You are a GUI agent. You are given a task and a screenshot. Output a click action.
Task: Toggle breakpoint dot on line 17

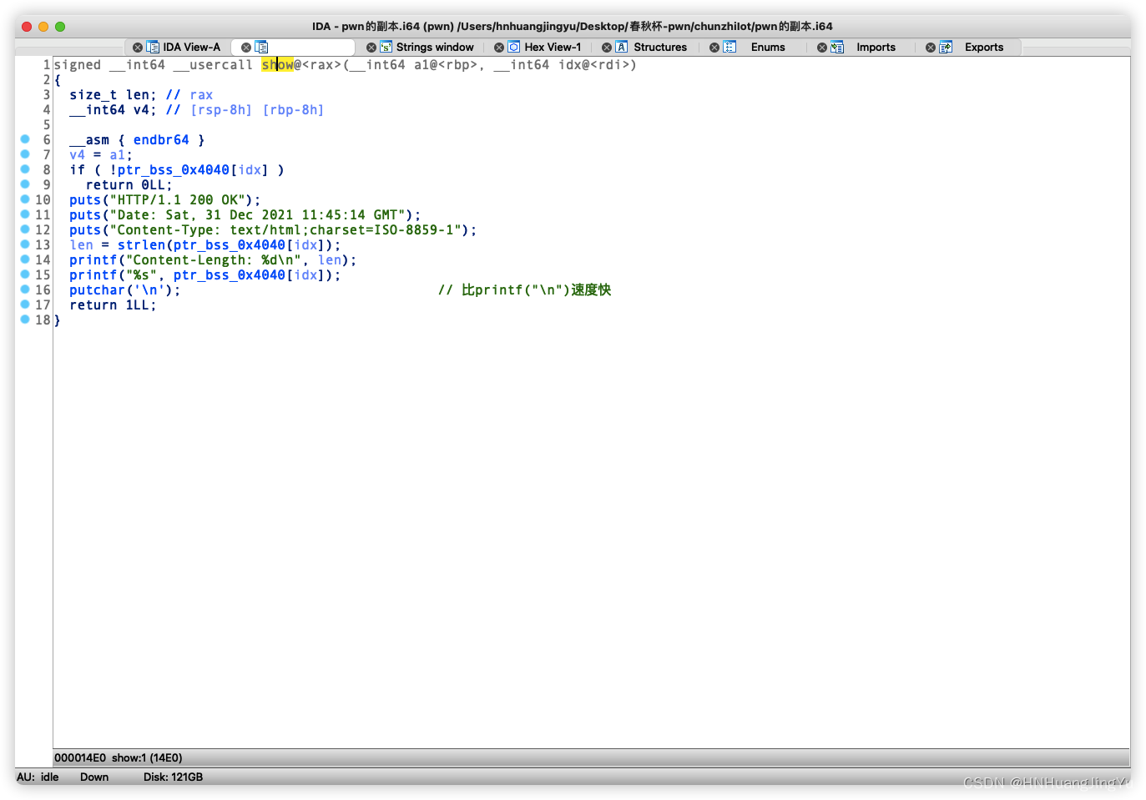(25, 304)
